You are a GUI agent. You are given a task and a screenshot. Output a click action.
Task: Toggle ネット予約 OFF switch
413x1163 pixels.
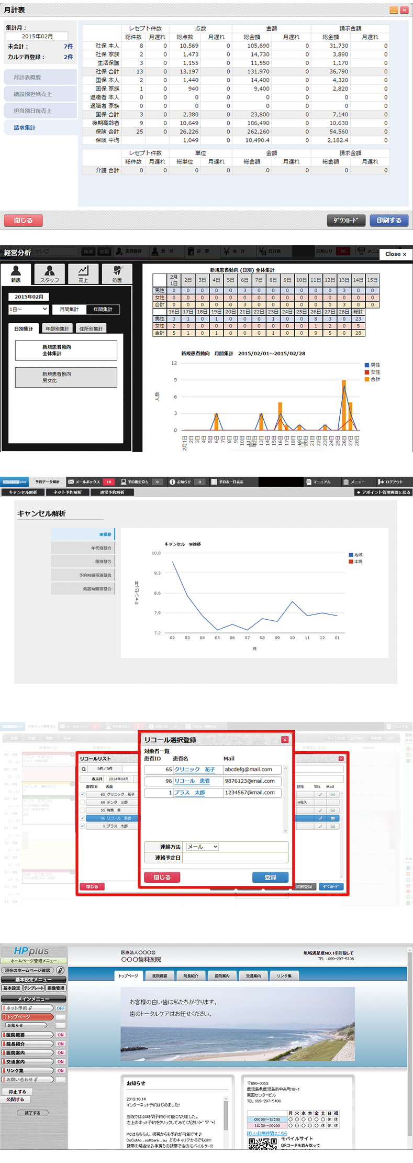61,1008
